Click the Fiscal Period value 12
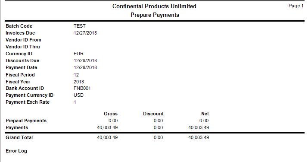The width and height of the screenshot is (308, 162). click(76, 75)
